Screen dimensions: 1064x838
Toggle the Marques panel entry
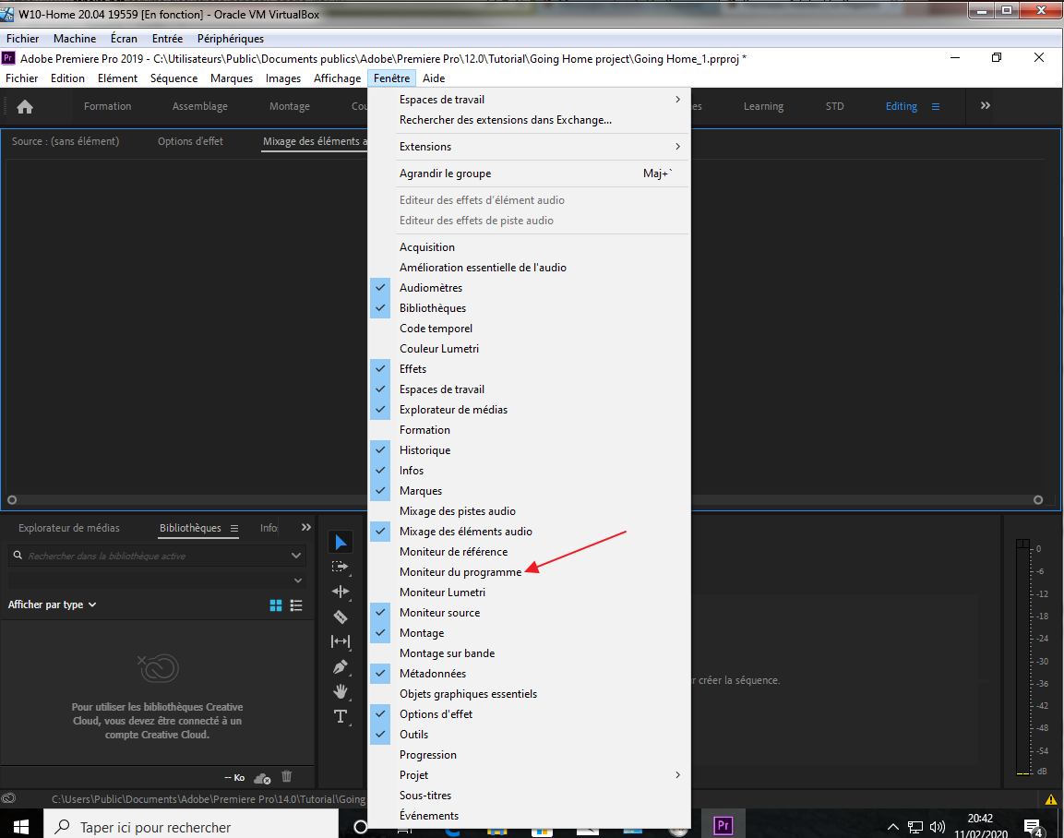529,491
